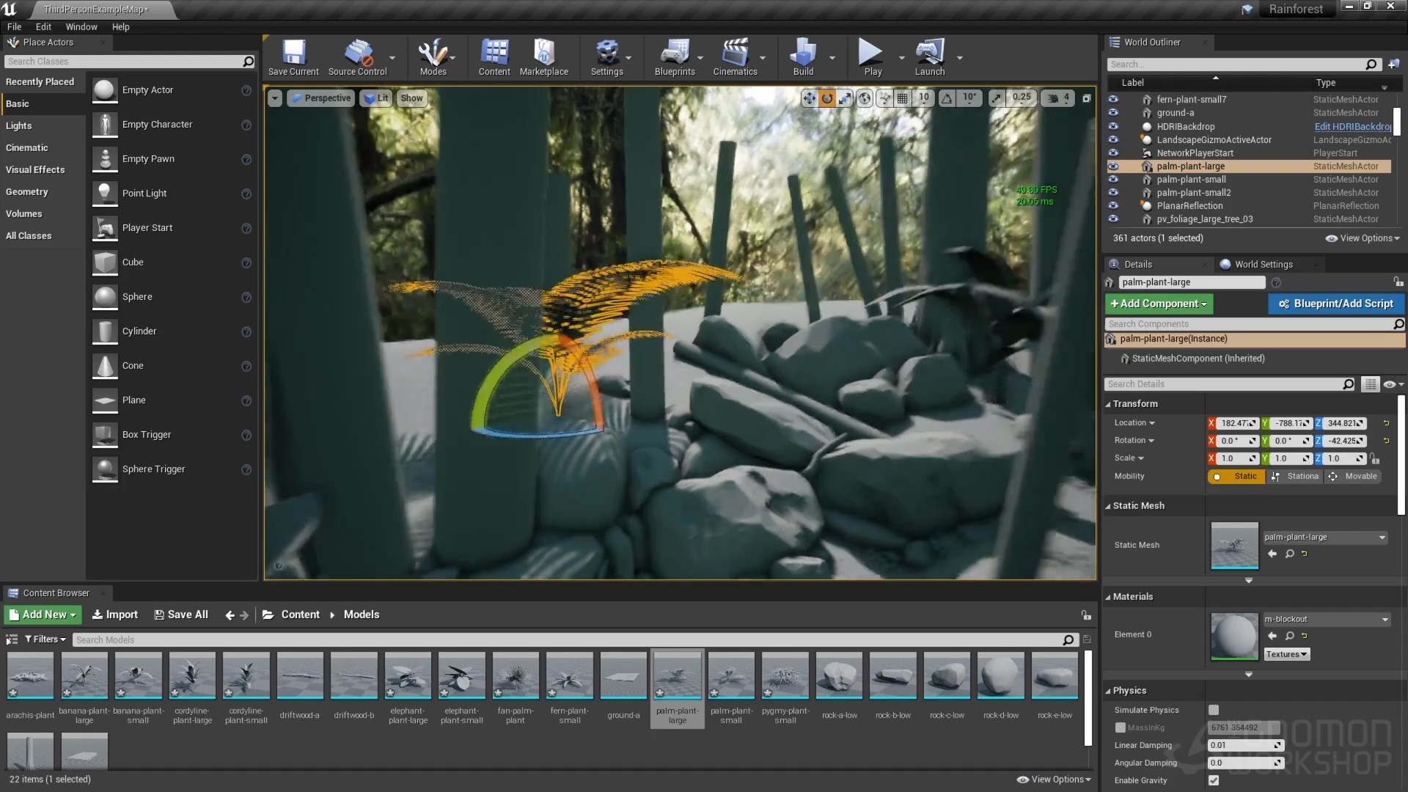Click the Build toolbar icon
Screen dimensions: 1408x792
803,57
